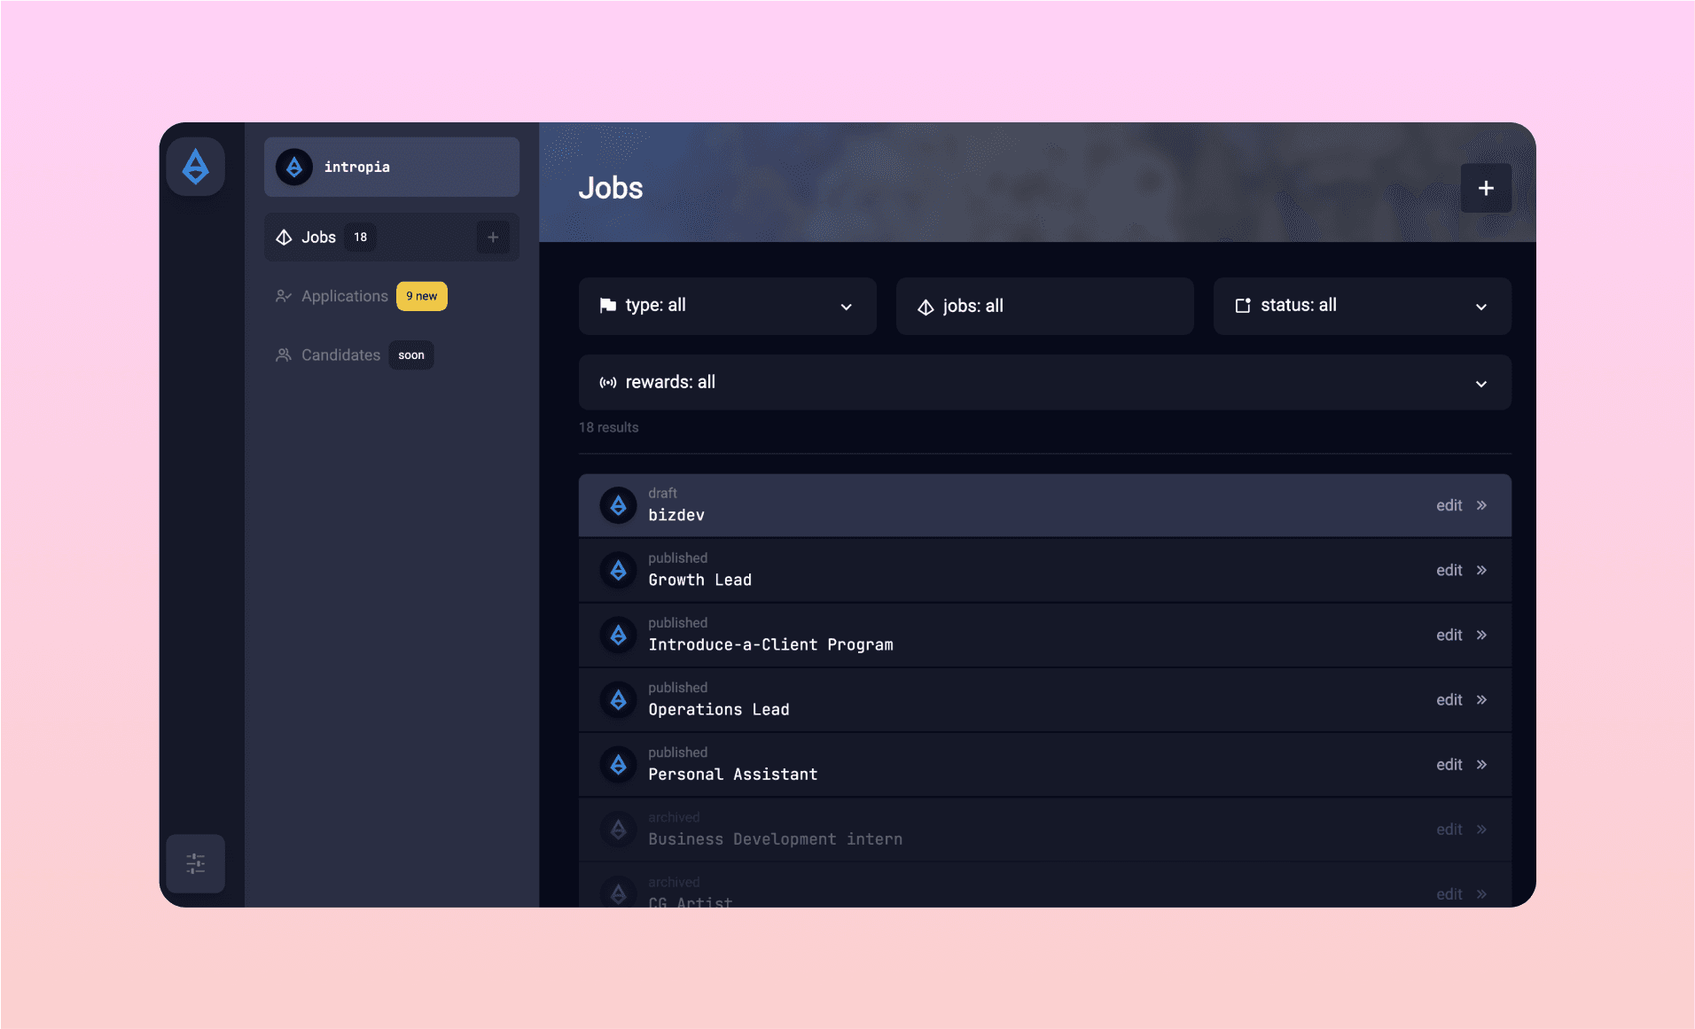The height and width of the screenshot is (1029, 1695).
Task: Click edit on the Introduce-a-Client Program job
Action: coord(1449,635)
